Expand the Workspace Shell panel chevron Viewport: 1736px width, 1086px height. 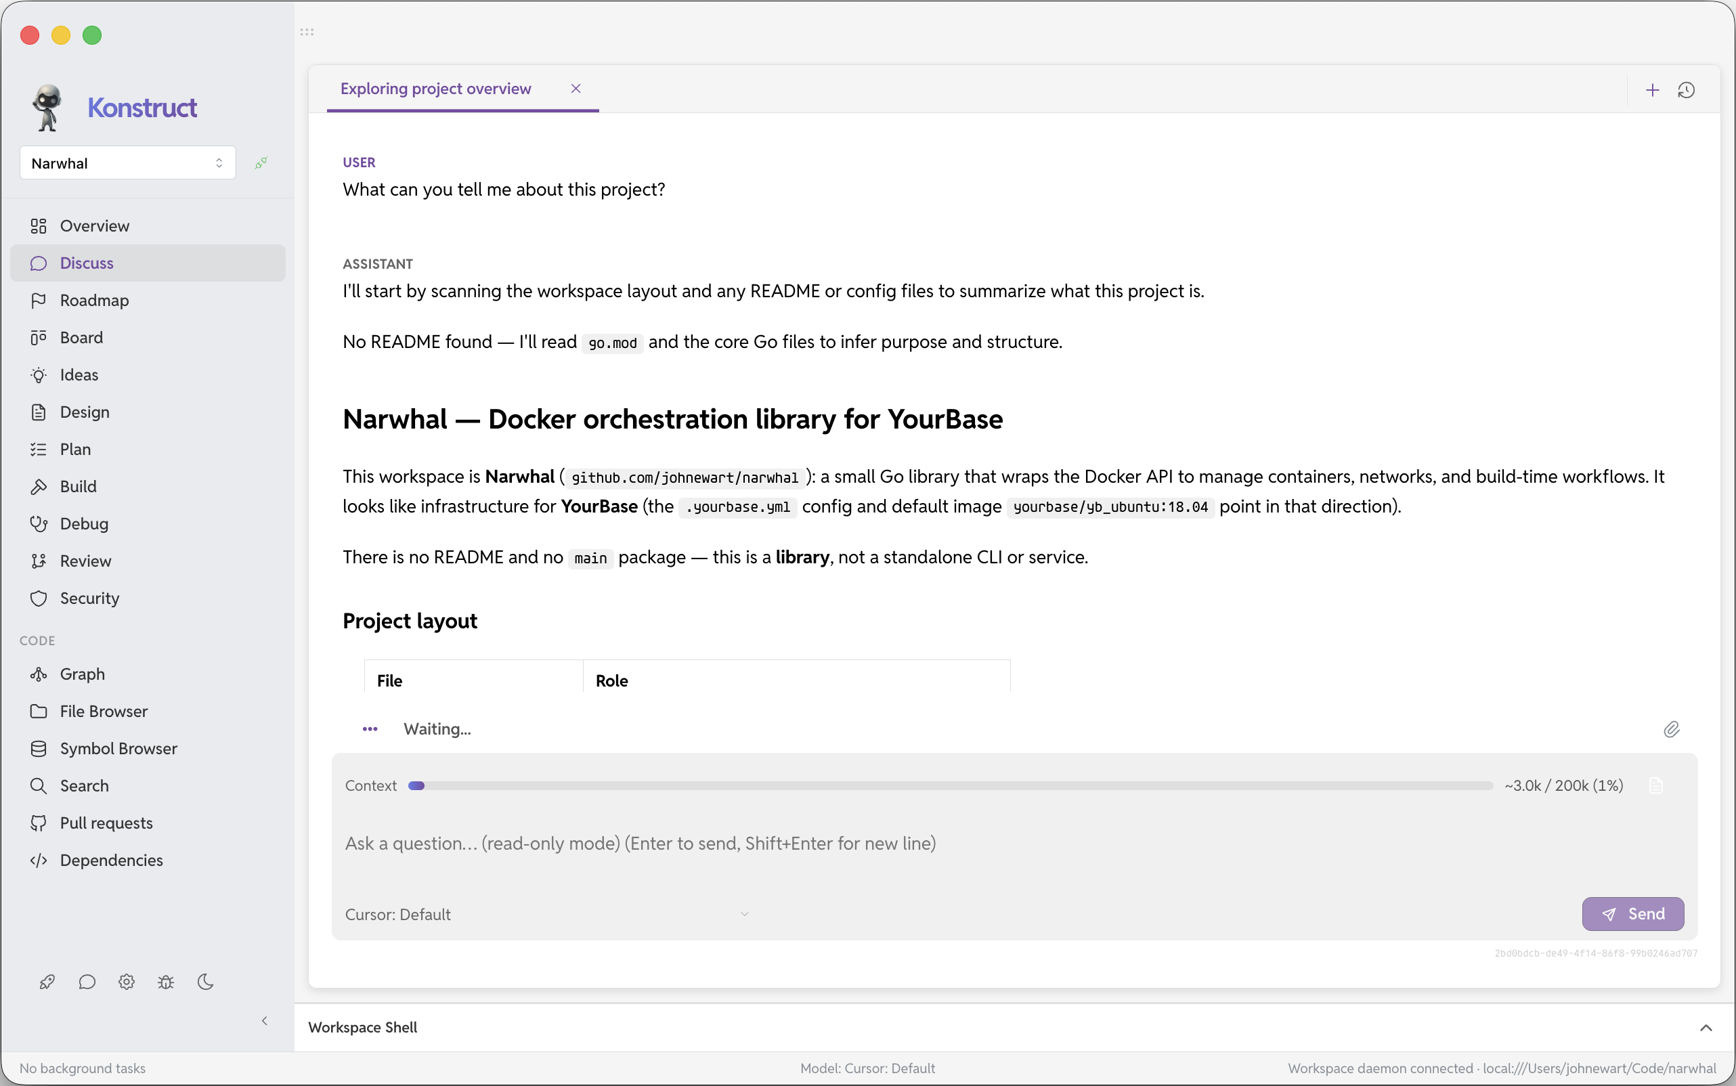coord(1706,1028)
